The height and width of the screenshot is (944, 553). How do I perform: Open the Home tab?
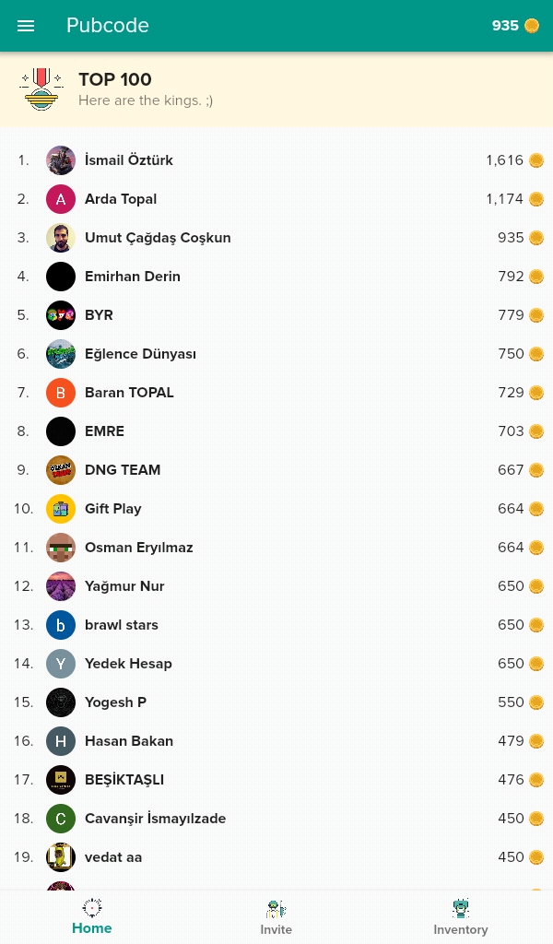coord(92,916)
